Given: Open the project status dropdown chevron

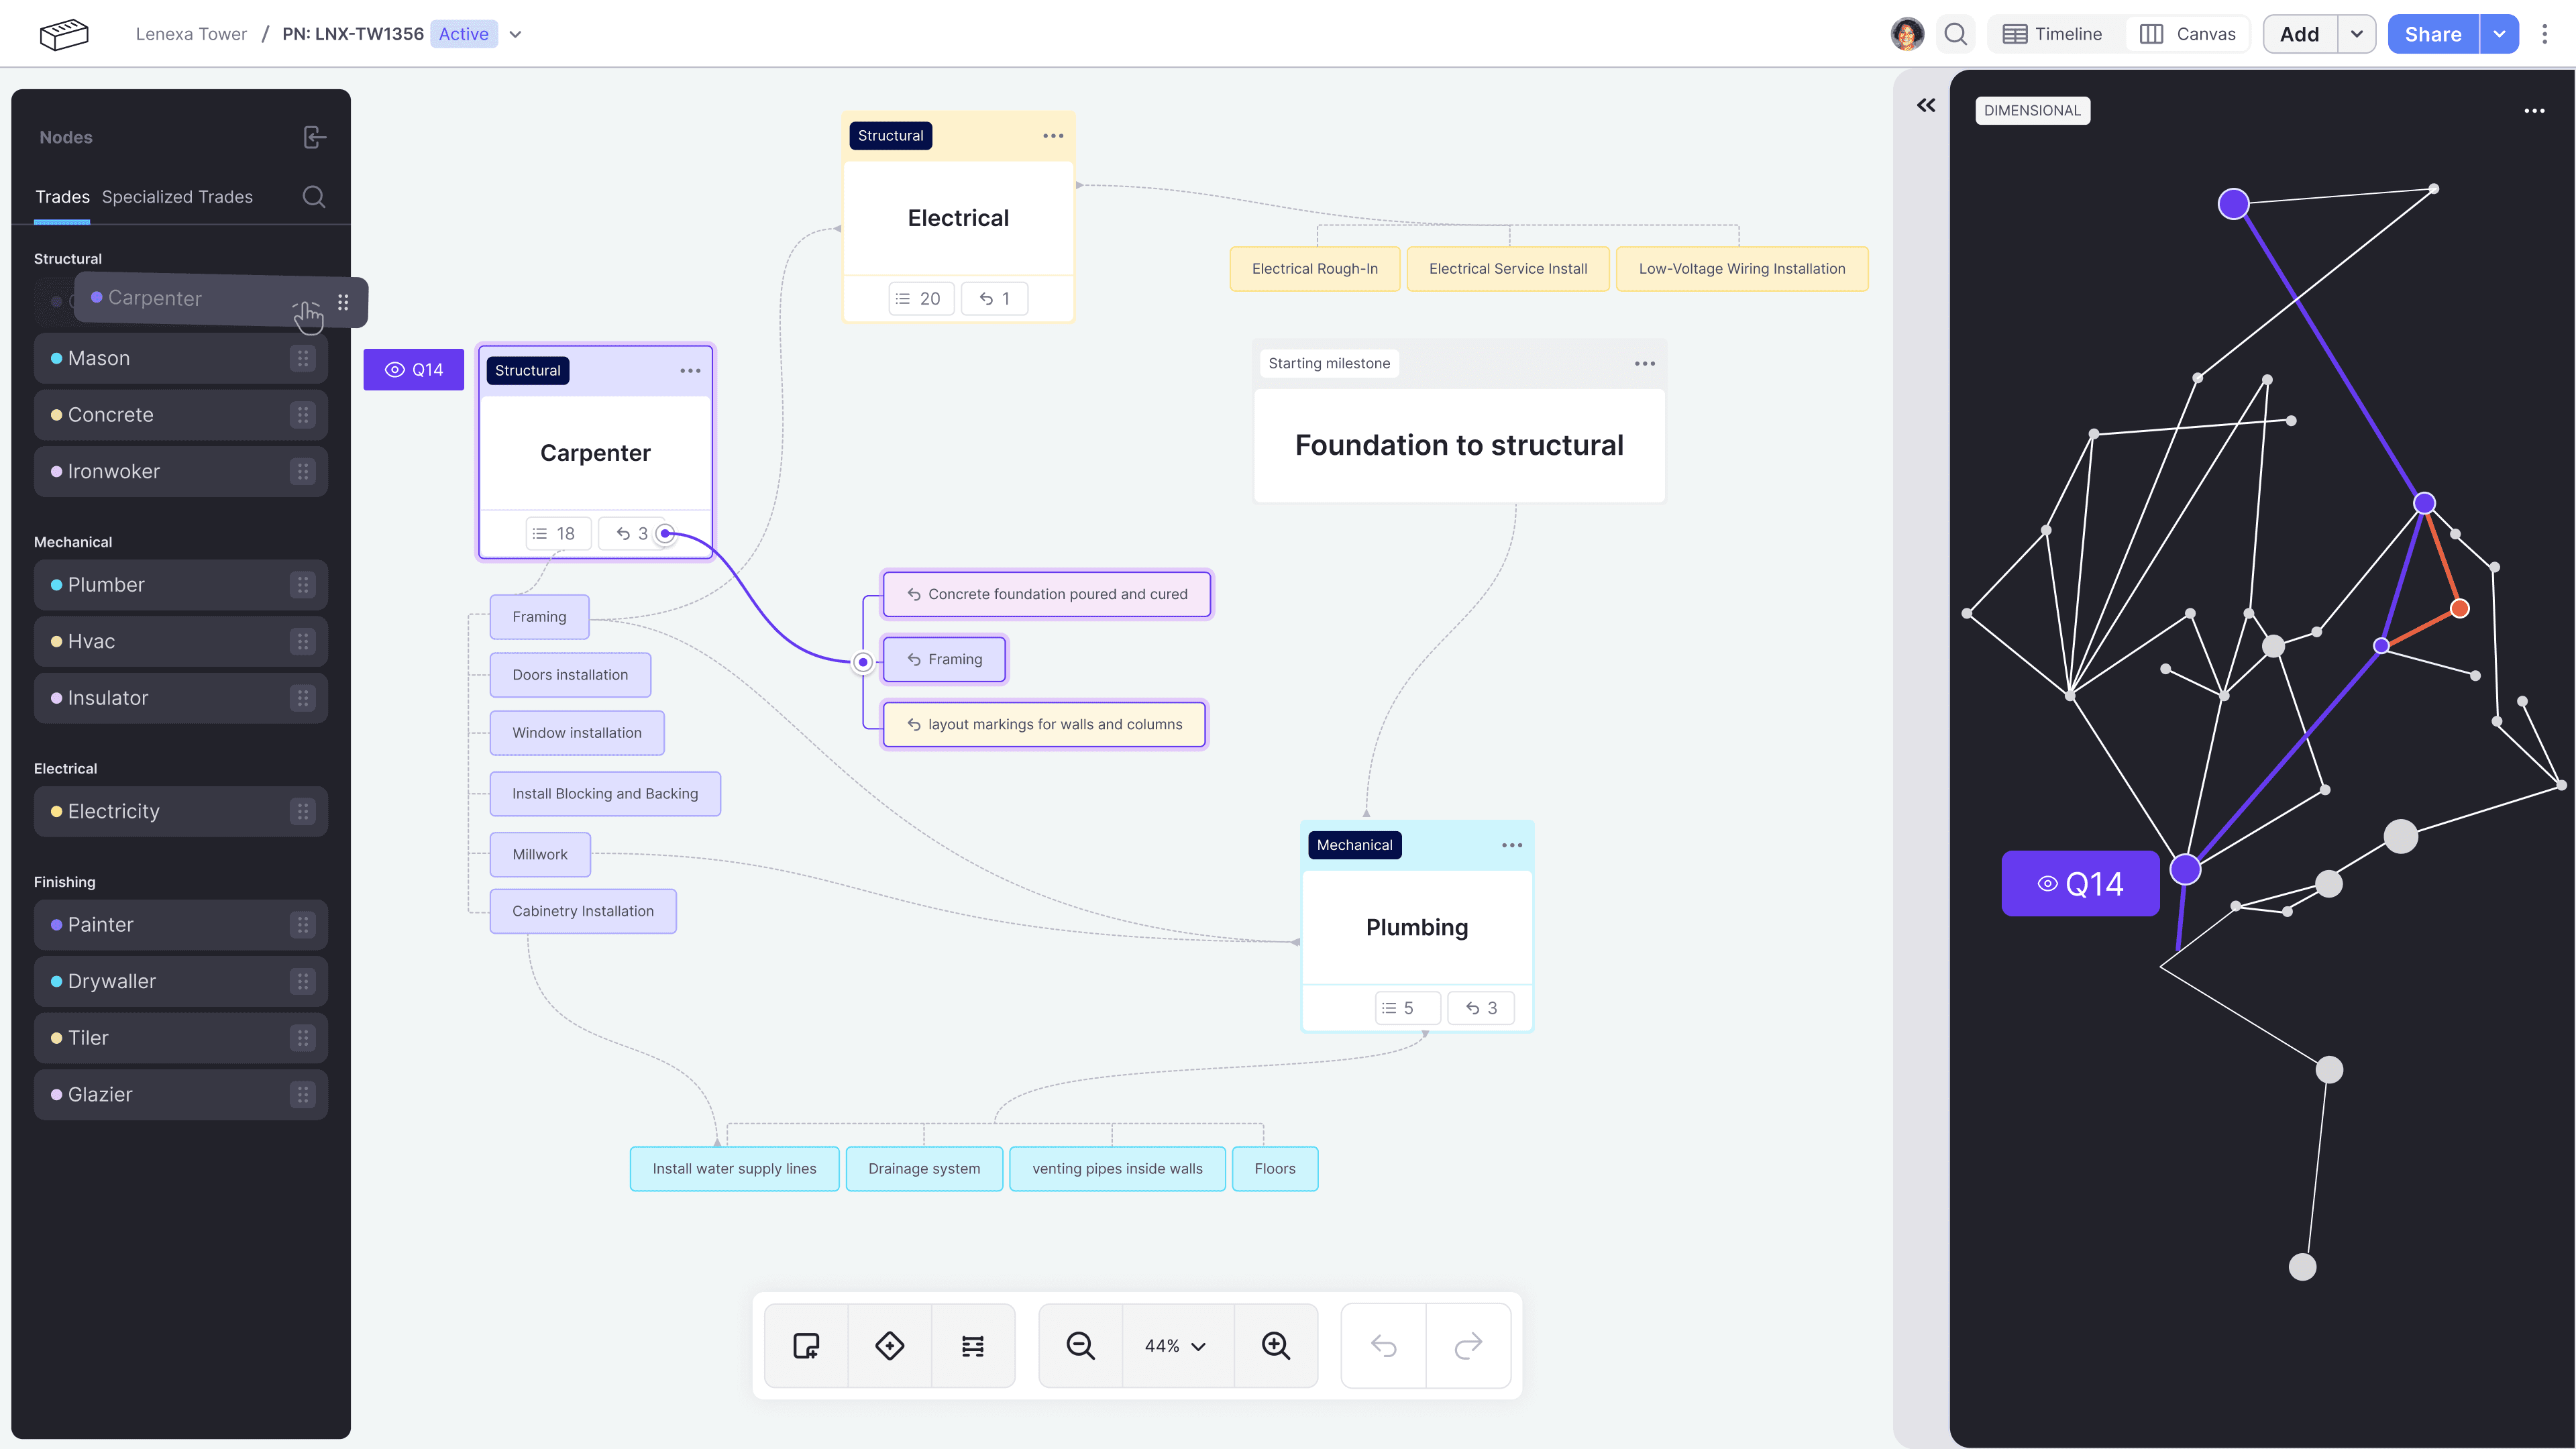Looking at the screenshot, I should click(515, 34).
